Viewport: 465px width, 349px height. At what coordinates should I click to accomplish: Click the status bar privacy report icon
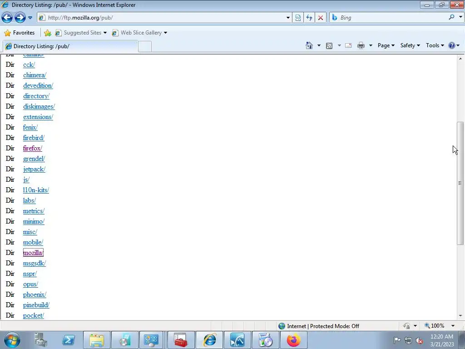pos(406,326)
